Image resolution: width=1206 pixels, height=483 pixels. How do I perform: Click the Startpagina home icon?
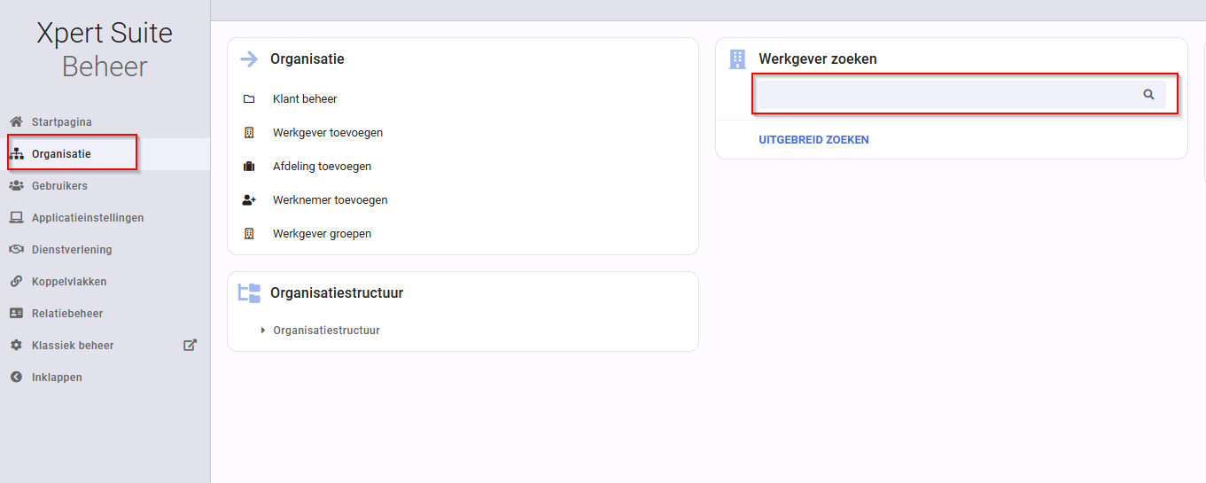pos(16,121)
